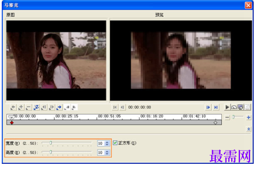Jump to the end of the clip
The image size is (259, 170).
point(216,108)
